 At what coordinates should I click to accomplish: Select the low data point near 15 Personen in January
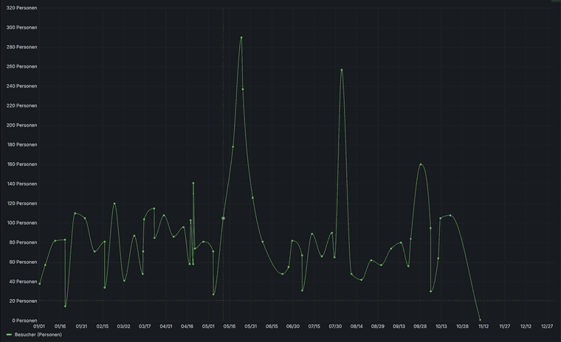(x=65, y=306)
